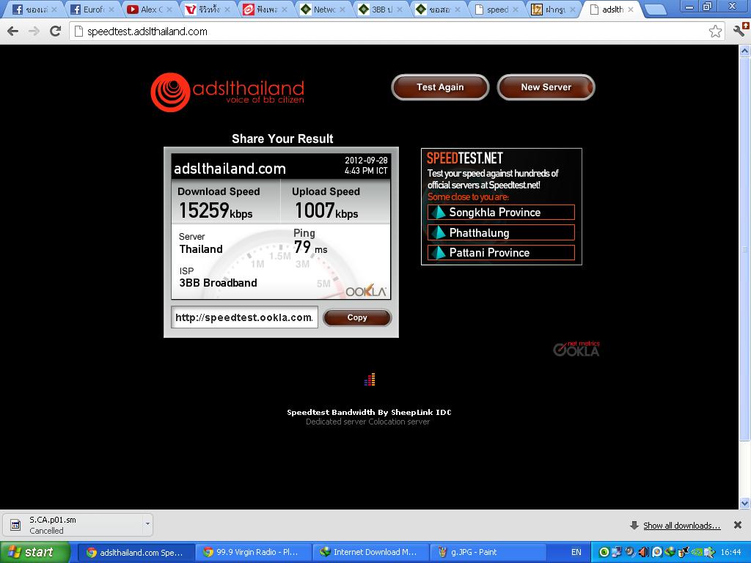The height and width of the screenshot is (563, 751).
Task: Close the YouTube Alex tab
Action: point(169,9)
